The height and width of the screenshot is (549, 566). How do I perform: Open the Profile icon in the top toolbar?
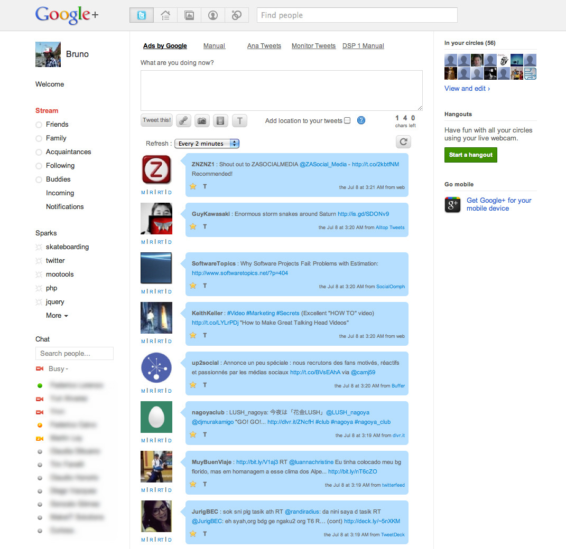pos(212,15)
